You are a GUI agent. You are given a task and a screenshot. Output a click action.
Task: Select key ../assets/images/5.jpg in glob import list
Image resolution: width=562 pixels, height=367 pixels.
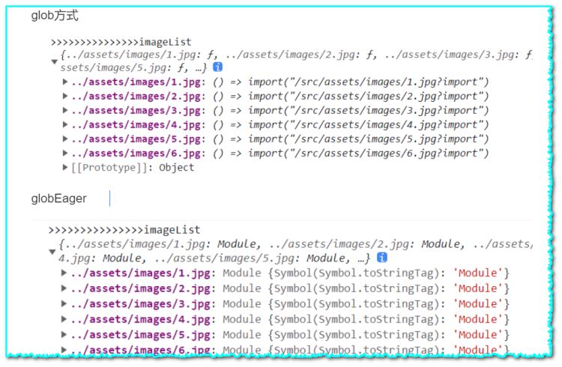(x=136, y=139)
